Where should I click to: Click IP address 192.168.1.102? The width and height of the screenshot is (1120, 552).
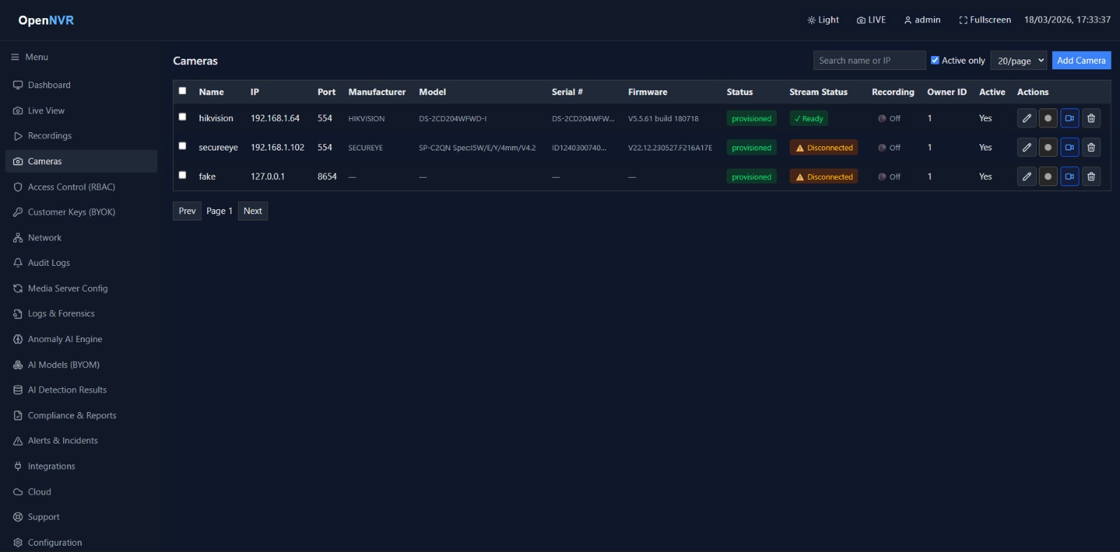[277, 148]
